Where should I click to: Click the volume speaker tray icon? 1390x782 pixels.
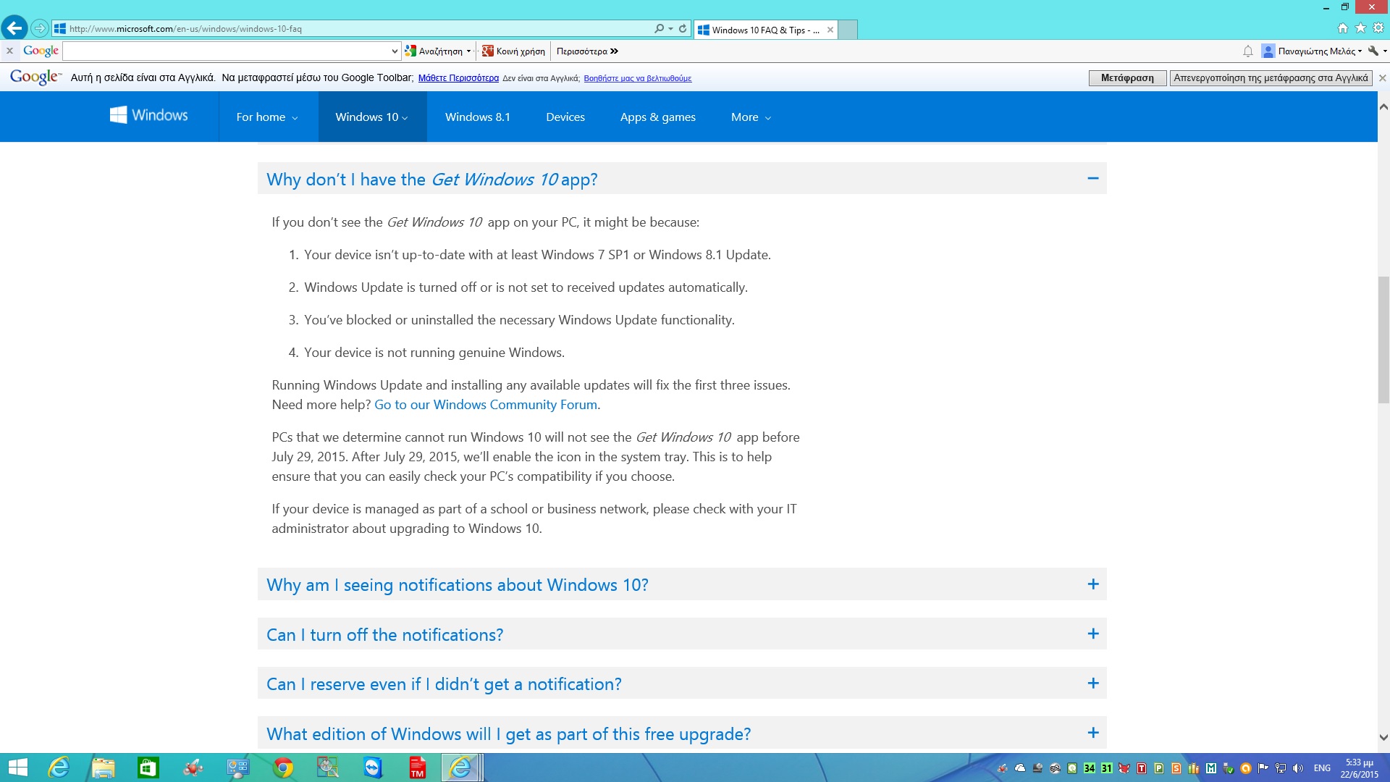[x=1298, y=768]
